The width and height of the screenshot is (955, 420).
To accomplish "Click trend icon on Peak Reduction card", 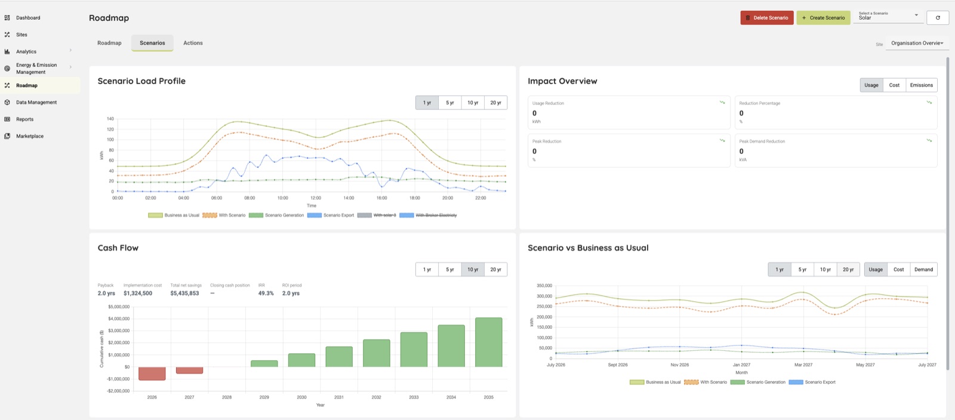I will click(x=722, y=140).
